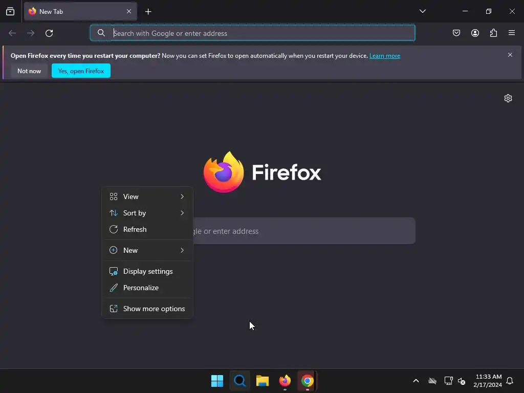Select Show more options

147,309
